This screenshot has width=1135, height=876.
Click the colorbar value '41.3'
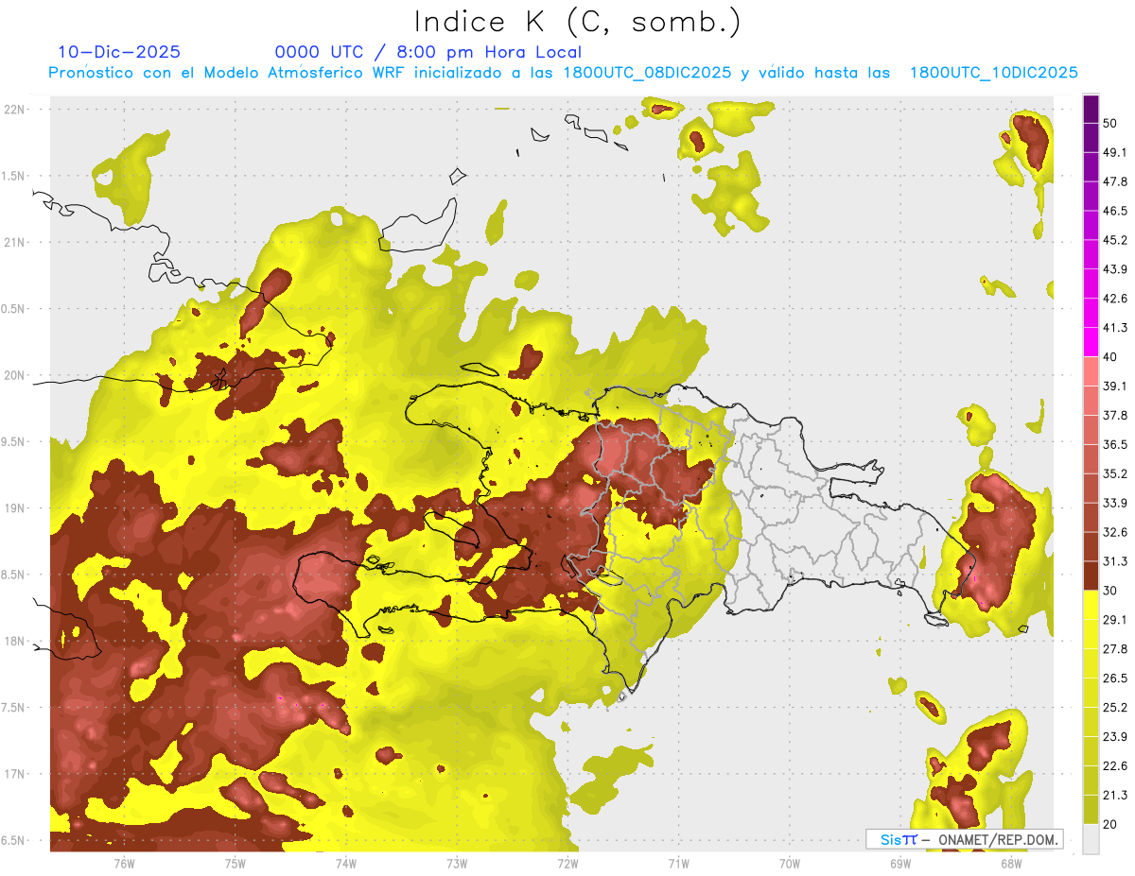click(1114, 328)
